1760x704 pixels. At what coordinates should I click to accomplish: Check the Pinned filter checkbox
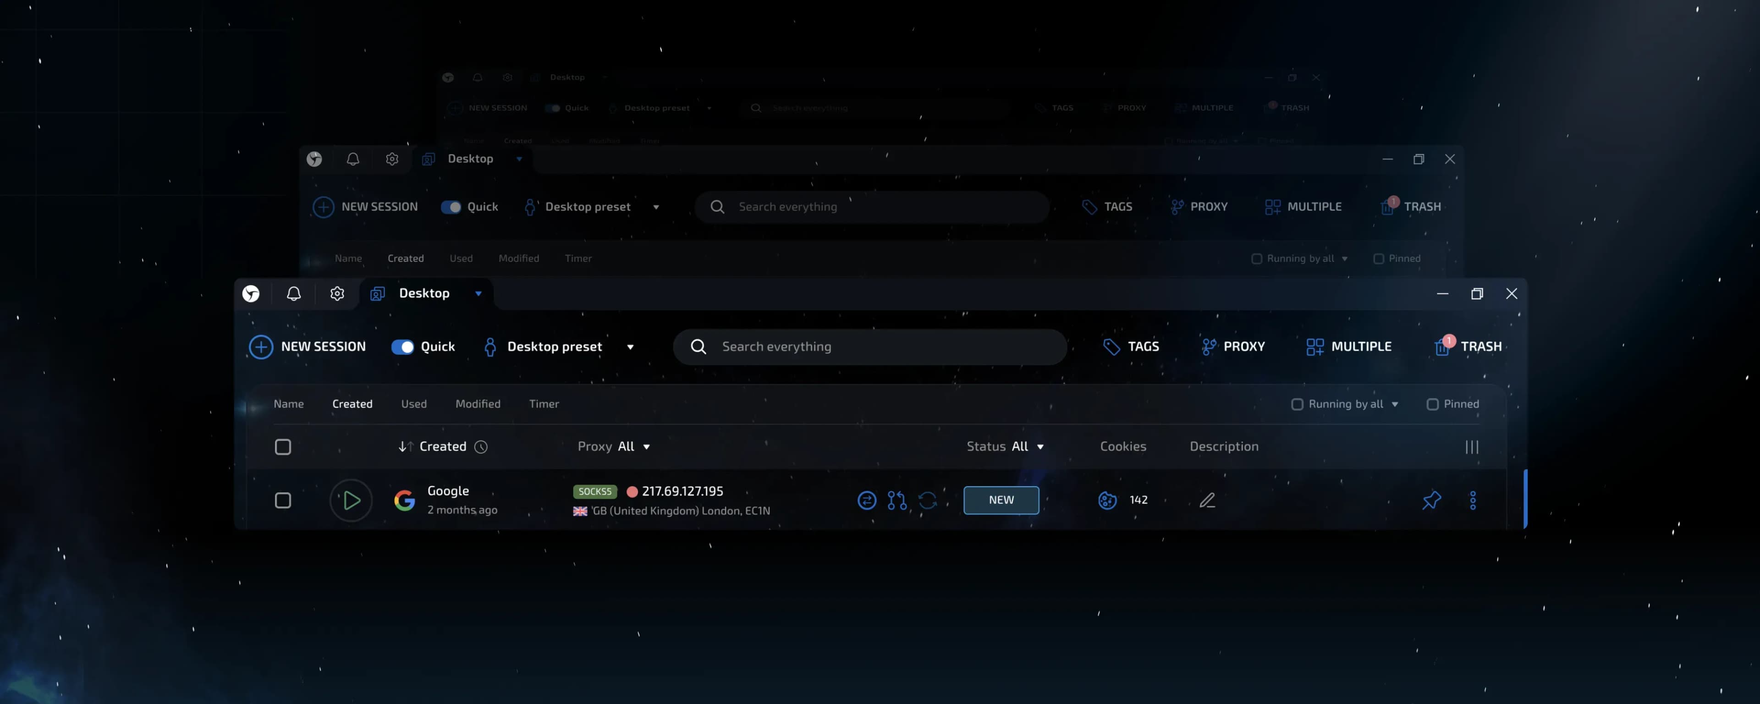coord(1432,405)
